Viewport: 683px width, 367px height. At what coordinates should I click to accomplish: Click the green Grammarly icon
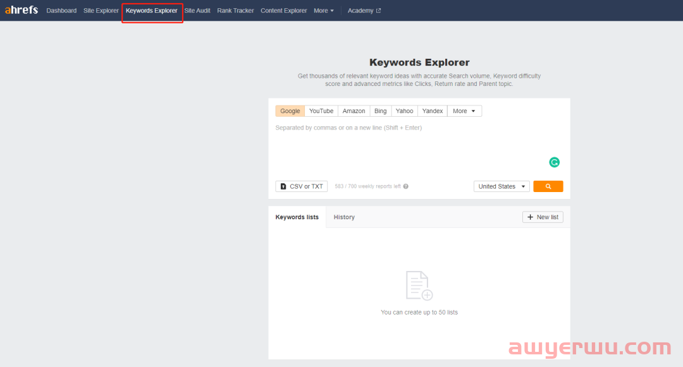(x=554, y=162)
